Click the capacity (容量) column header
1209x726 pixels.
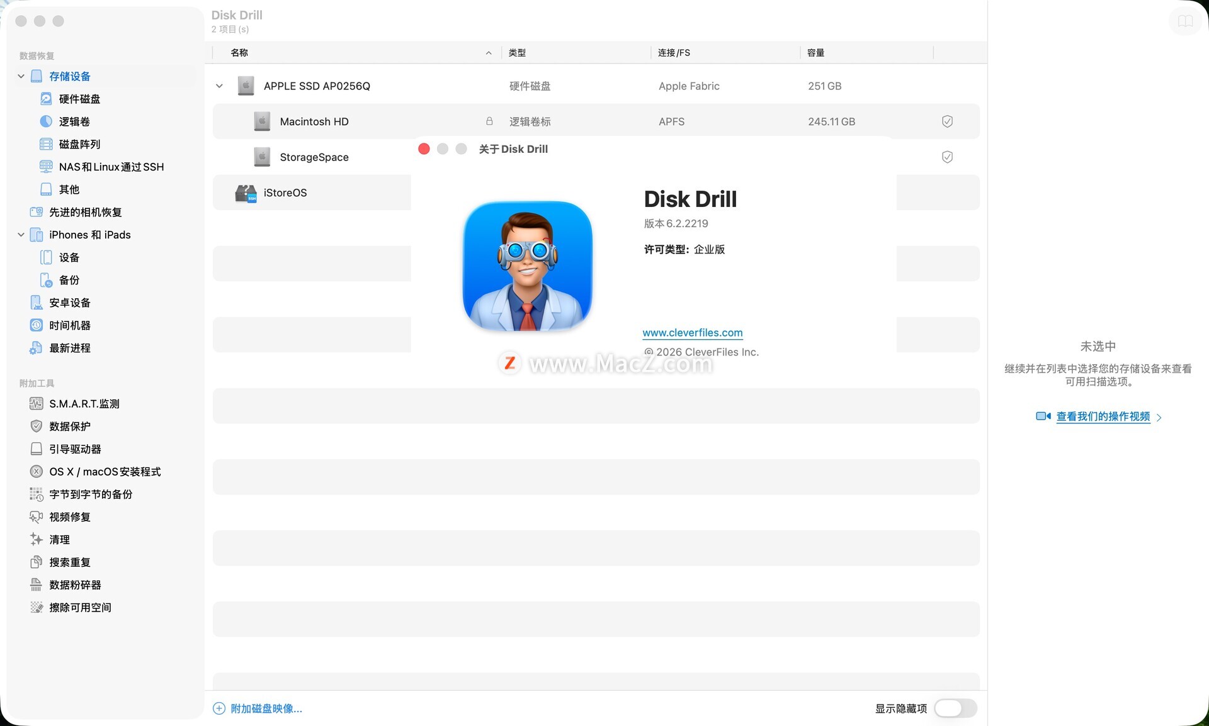815,53
